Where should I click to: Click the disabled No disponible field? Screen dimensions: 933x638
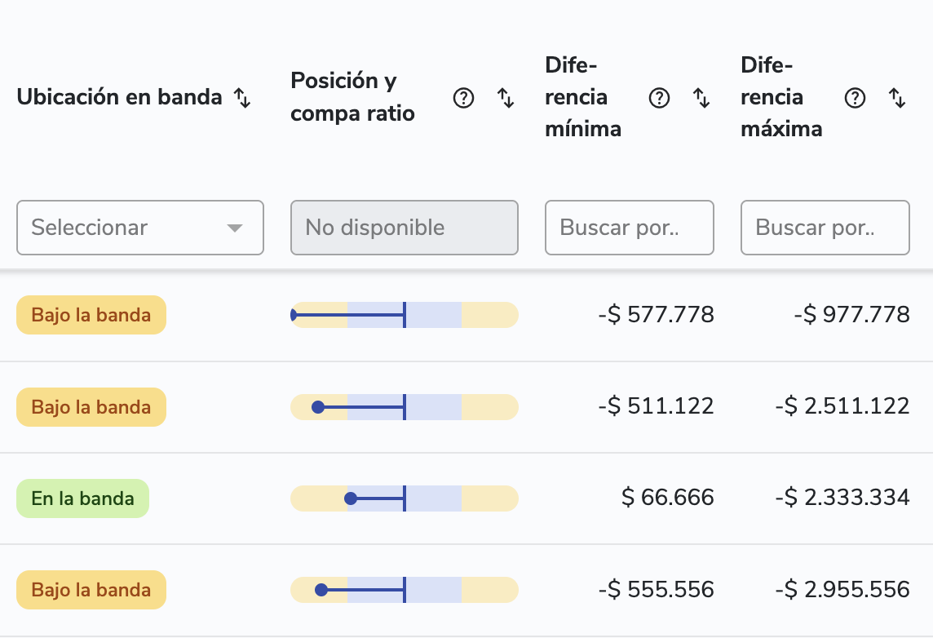(x=405, y=228)
